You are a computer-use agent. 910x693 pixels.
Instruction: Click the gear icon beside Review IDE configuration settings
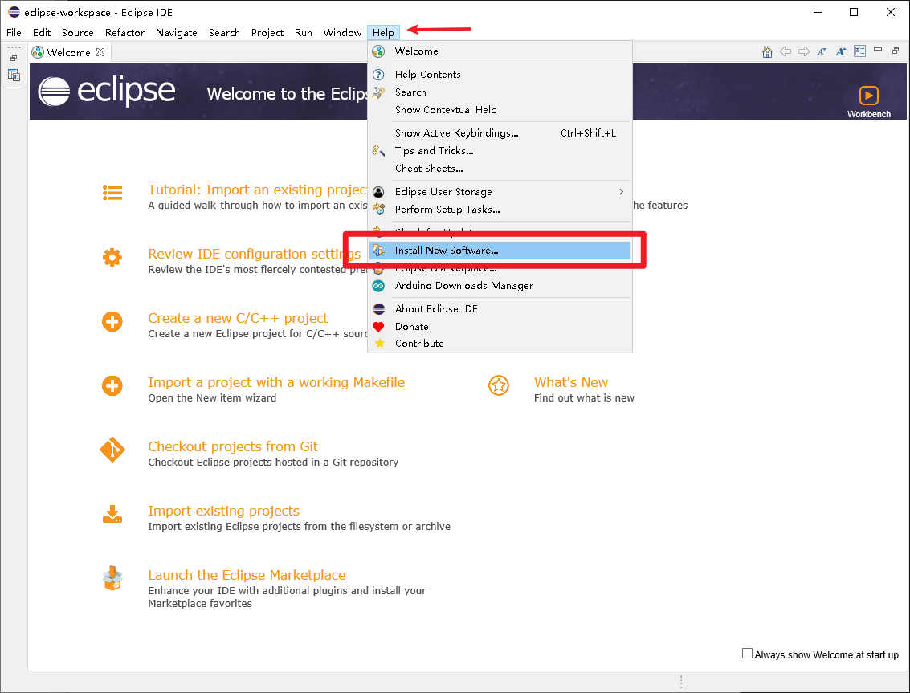[x=112, y=257]
